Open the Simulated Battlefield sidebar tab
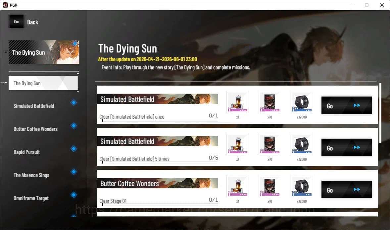The image size is (390, 230). click(x=34, y=106)
